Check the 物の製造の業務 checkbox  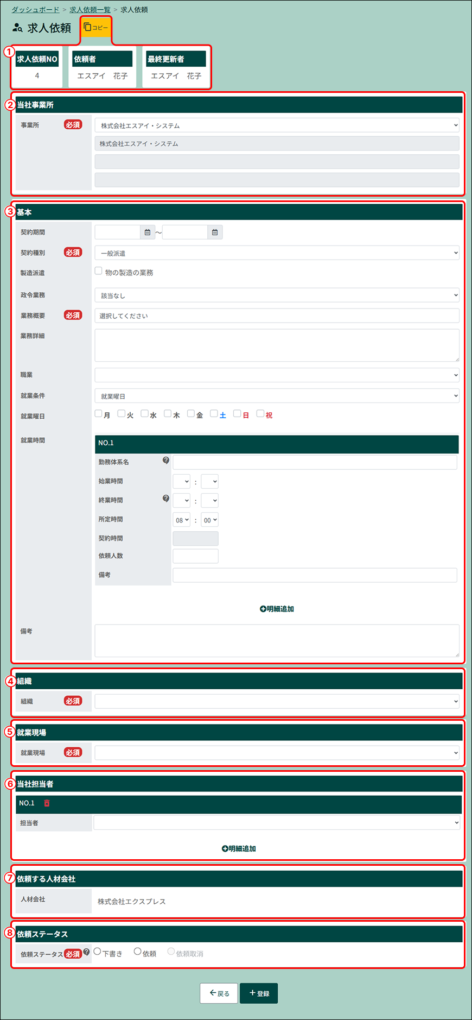(98, 270)
